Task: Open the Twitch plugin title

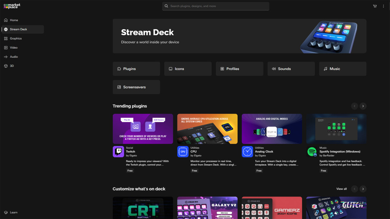Action: 131,151
